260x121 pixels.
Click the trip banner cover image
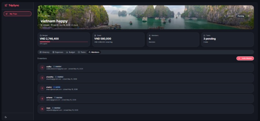145,17
